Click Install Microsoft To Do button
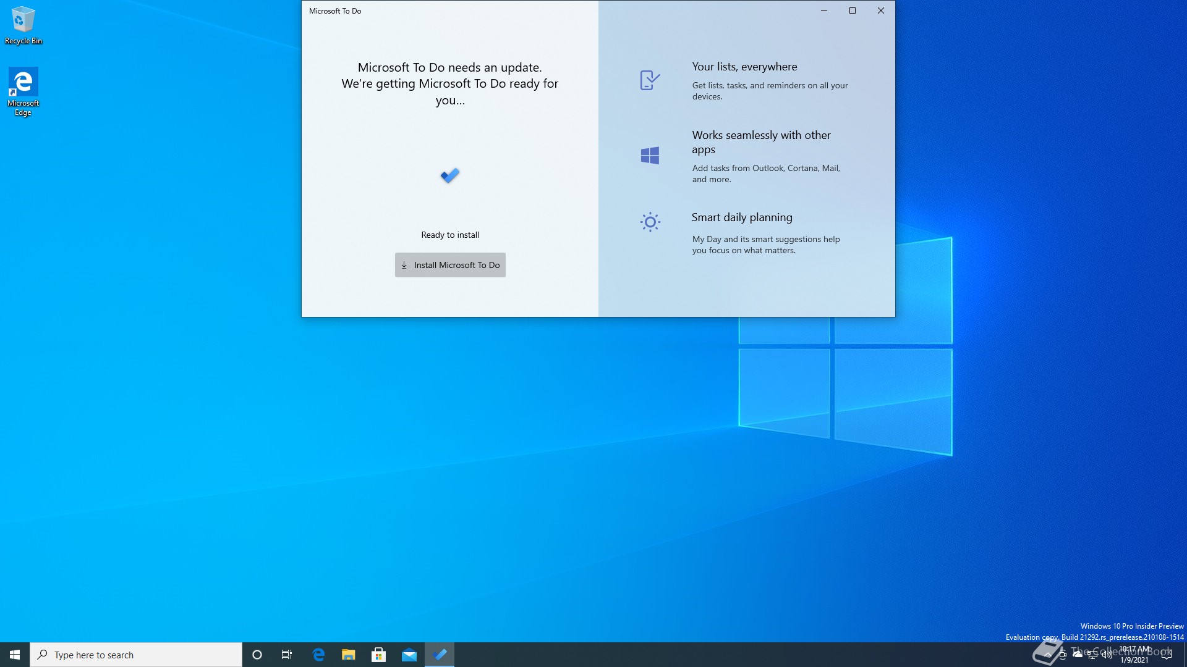 point(450,265)
